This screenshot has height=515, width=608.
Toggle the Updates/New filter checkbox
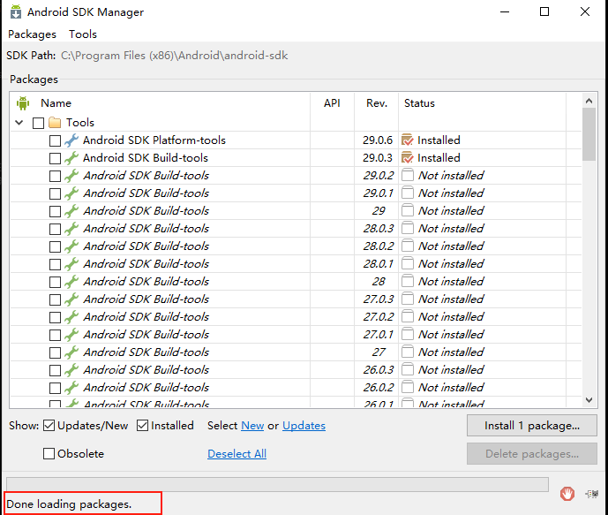tap(49, 426)
